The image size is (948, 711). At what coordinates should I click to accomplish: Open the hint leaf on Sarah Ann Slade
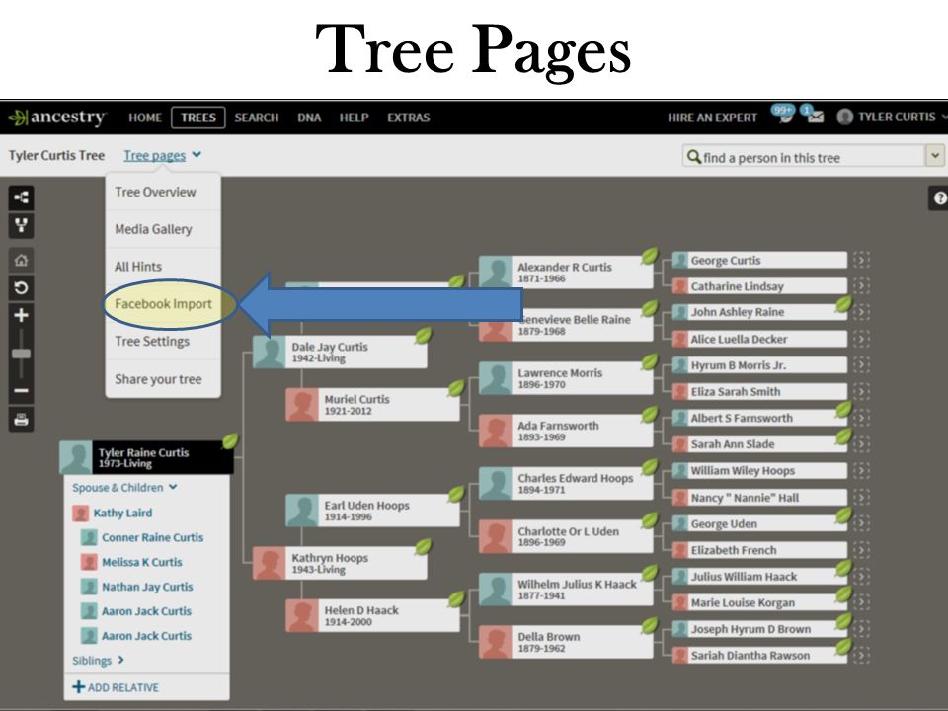[x=843, y=435]
